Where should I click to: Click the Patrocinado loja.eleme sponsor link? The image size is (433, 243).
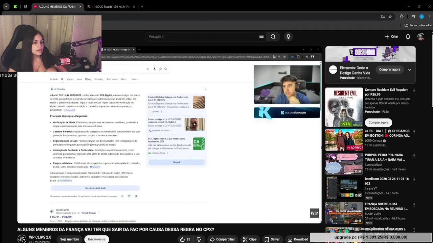tap(355, 78)
